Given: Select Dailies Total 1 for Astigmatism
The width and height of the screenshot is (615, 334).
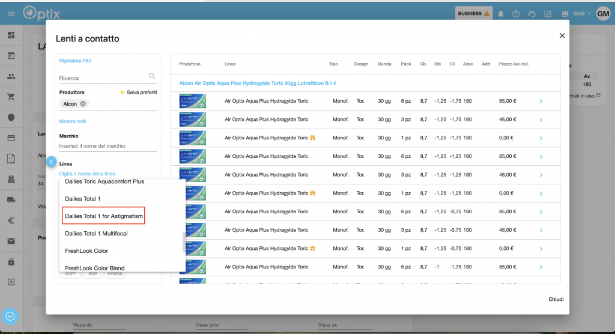Looking at the screenshot, I should [104, 216].
